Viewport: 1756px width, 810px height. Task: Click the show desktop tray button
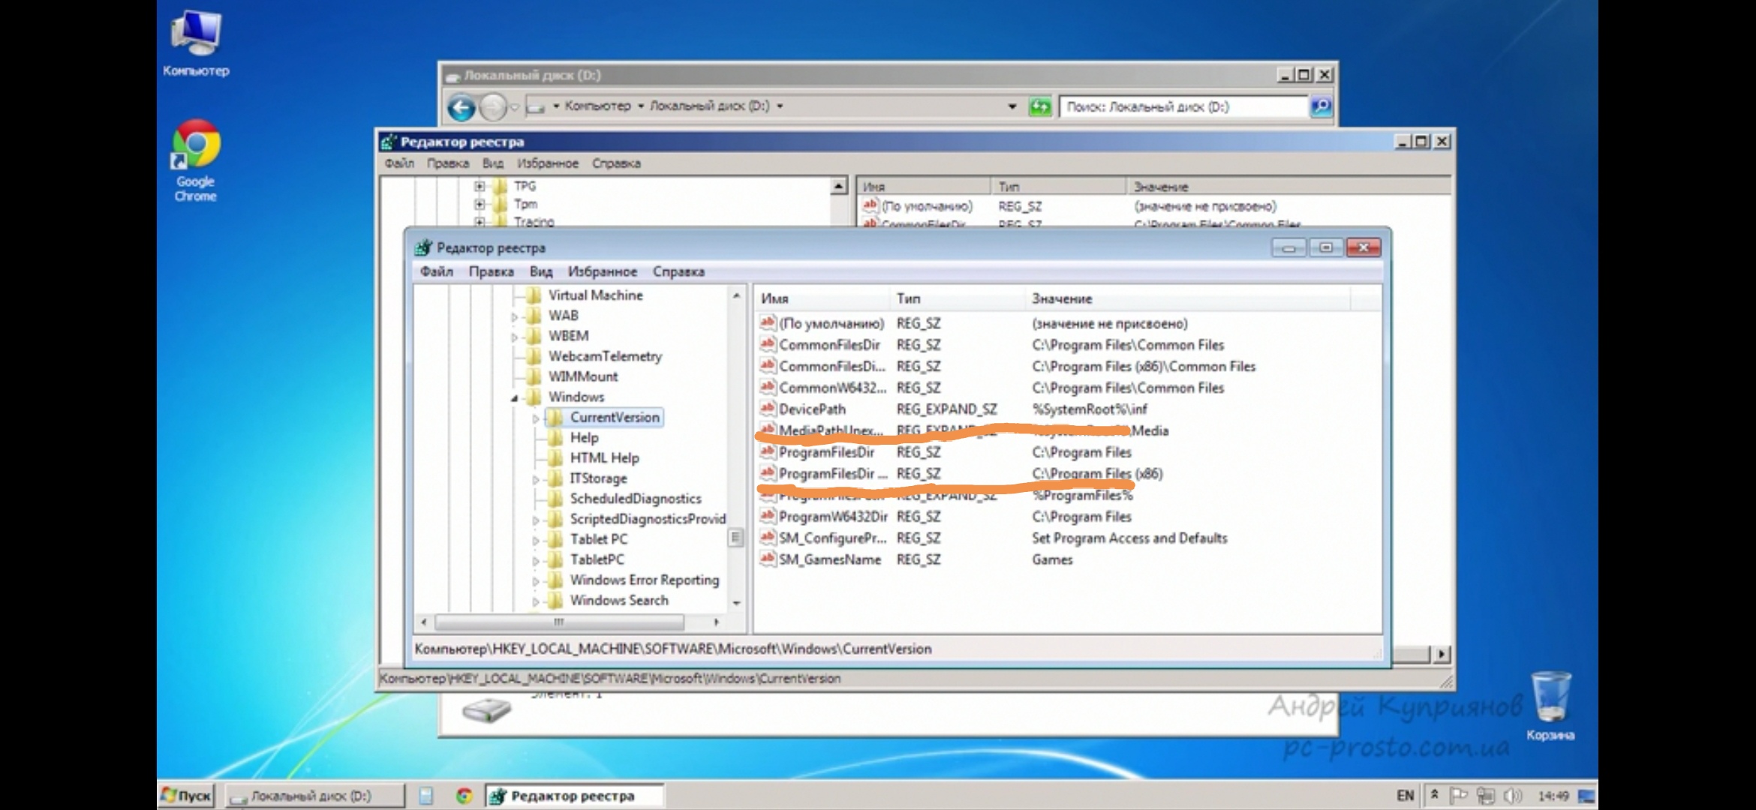point(1586,796)
